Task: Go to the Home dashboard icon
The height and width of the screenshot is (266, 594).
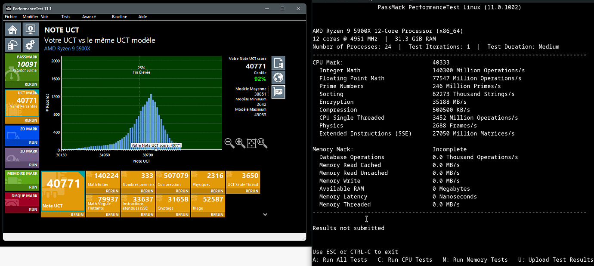Action: (13, 30)
